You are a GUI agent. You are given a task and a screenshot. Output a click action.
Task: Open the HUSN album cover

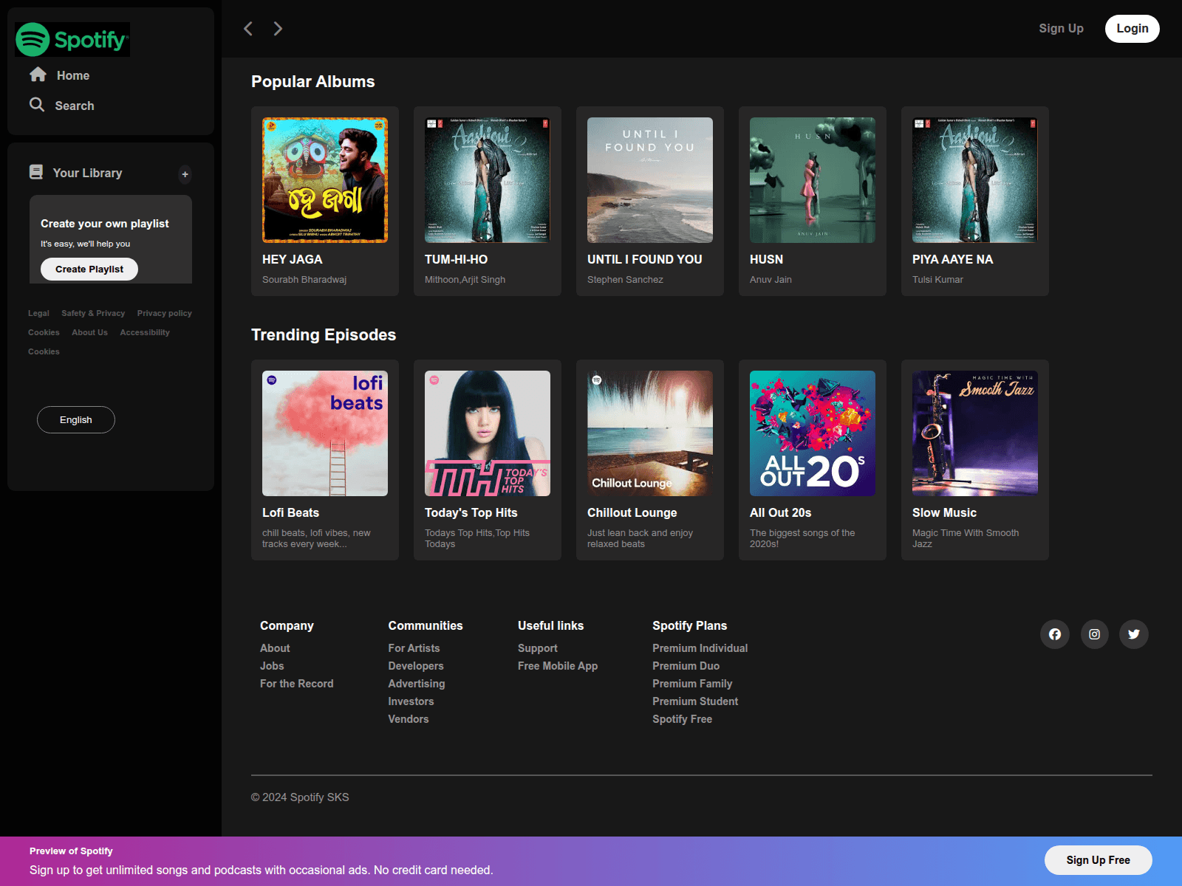(x=813, y=180)
